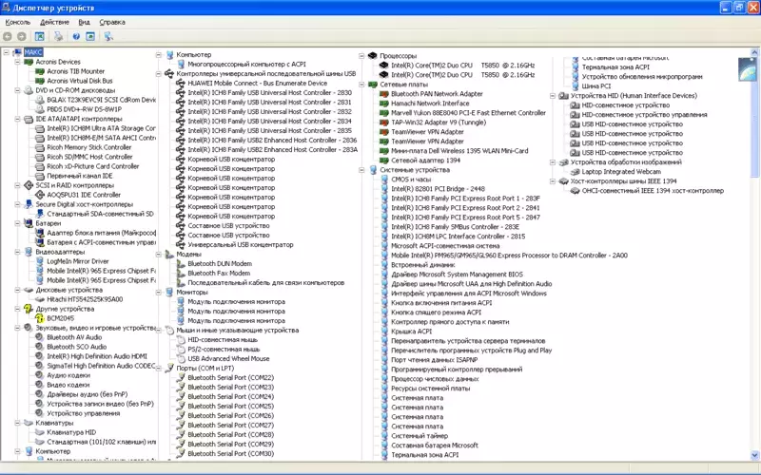Select USB Advanced Wheel Mouse
This screenshot has width=761, height=475.
[228, 359]
